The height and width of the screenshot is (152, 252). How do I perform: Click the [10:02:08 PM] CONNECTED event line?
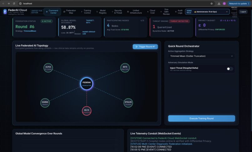tap(151, 147)
